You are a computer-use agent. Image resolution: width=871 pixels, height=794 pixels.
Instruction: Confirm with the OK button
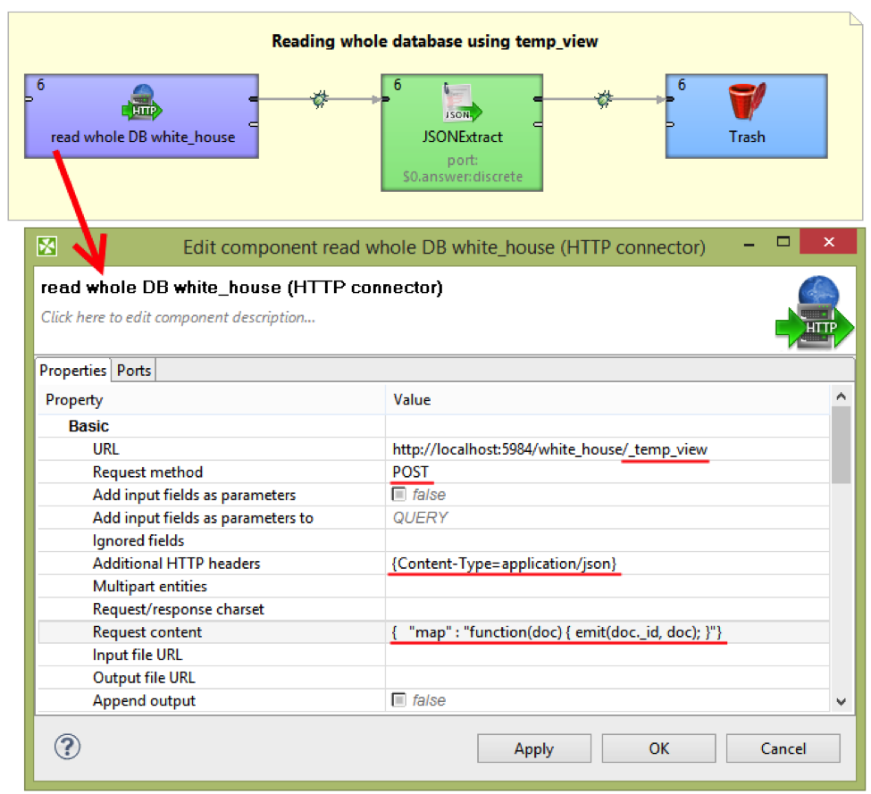coord(658,748)
